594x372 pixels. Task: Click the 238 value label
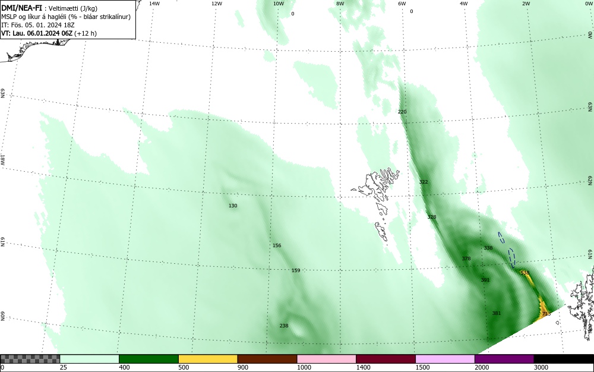point(284,326)
